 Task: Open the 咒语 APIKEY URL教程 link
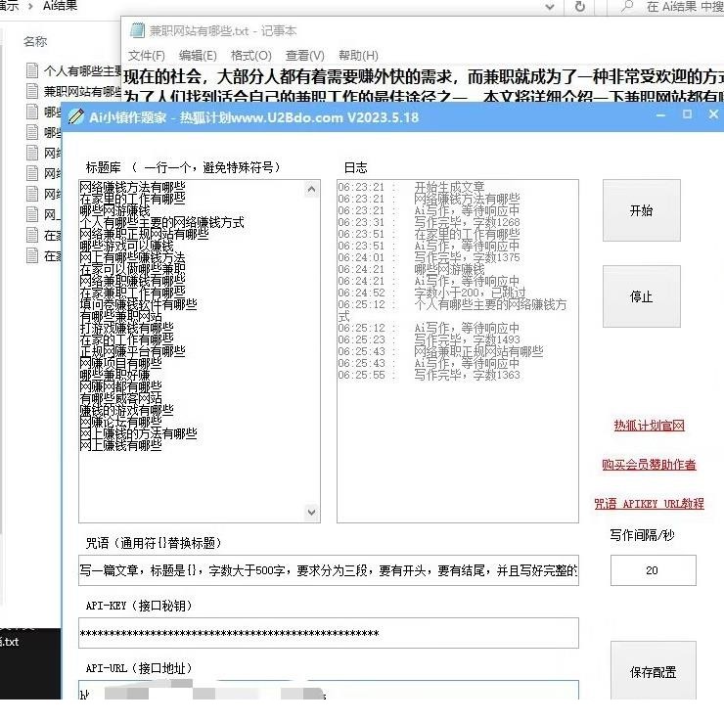[x=649, y=503]
